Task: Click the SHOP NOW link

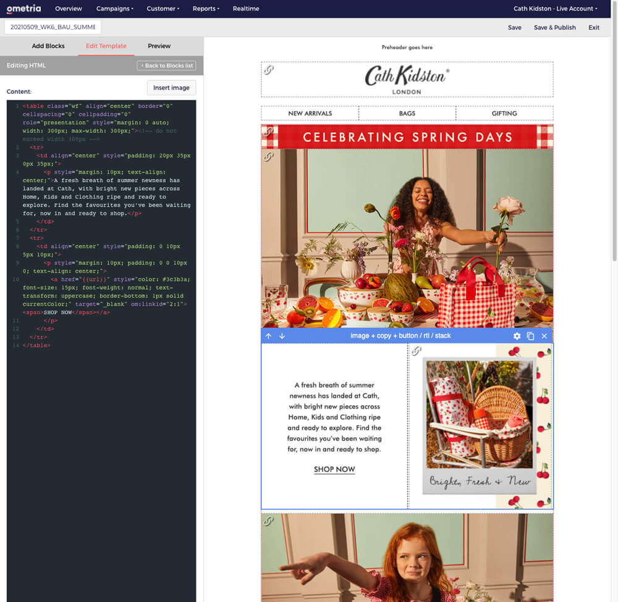Action: click(334, 469)
